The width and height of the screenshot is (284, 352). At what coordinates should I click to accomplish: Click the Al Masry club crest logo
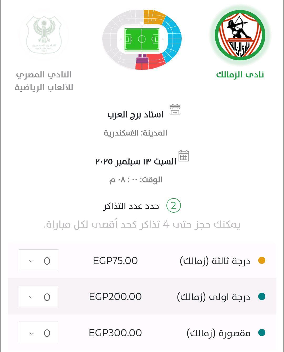tap(44, 35)
